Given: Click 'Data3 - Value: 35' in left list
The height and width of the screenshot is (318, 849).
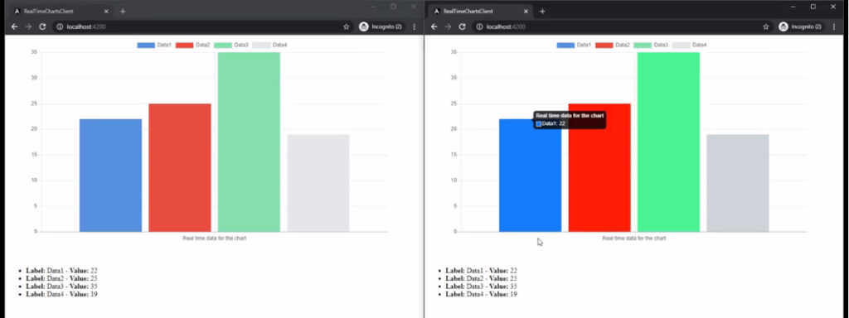Looking at the screenshot, I should (72, 286).
